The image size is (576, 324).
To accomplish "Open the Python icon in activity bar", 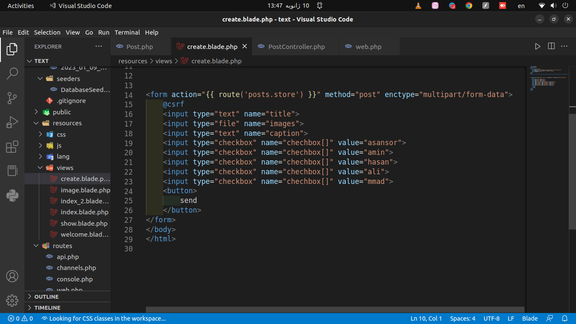I will (12, 196).
